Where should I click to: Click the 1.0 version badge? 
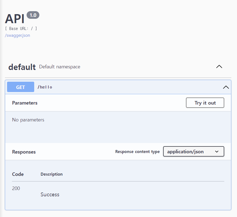[x=33, y=15]
